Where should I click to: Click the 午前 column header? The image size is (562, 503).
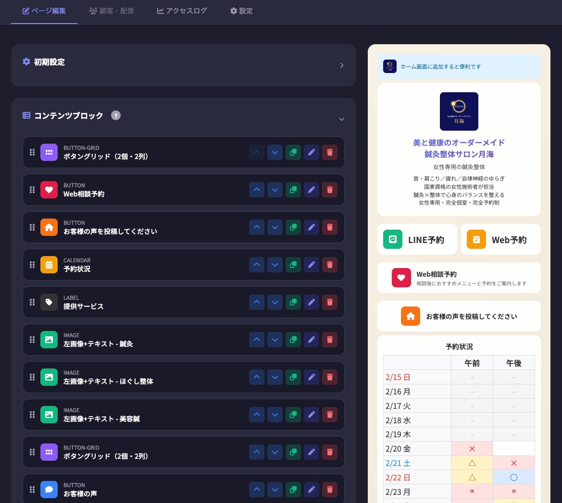(x=472, y=363)
